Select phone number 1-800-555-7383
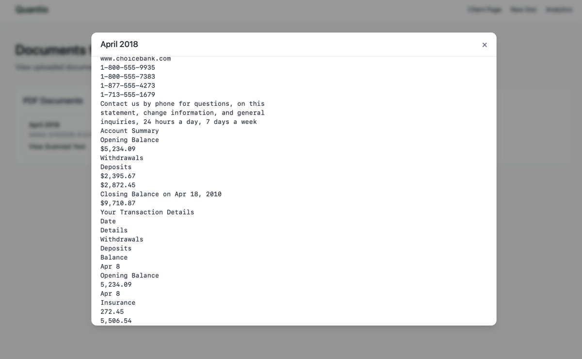The height and width of the screenshot is (359, 582). pyautogui.click(x=128, y=77)
